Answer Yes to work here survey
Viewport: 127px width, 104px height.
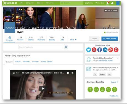[95, 74]
